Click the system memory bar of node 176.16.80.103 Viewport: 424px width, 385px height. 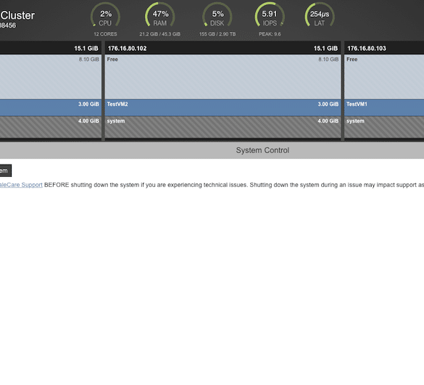[384, 127]
